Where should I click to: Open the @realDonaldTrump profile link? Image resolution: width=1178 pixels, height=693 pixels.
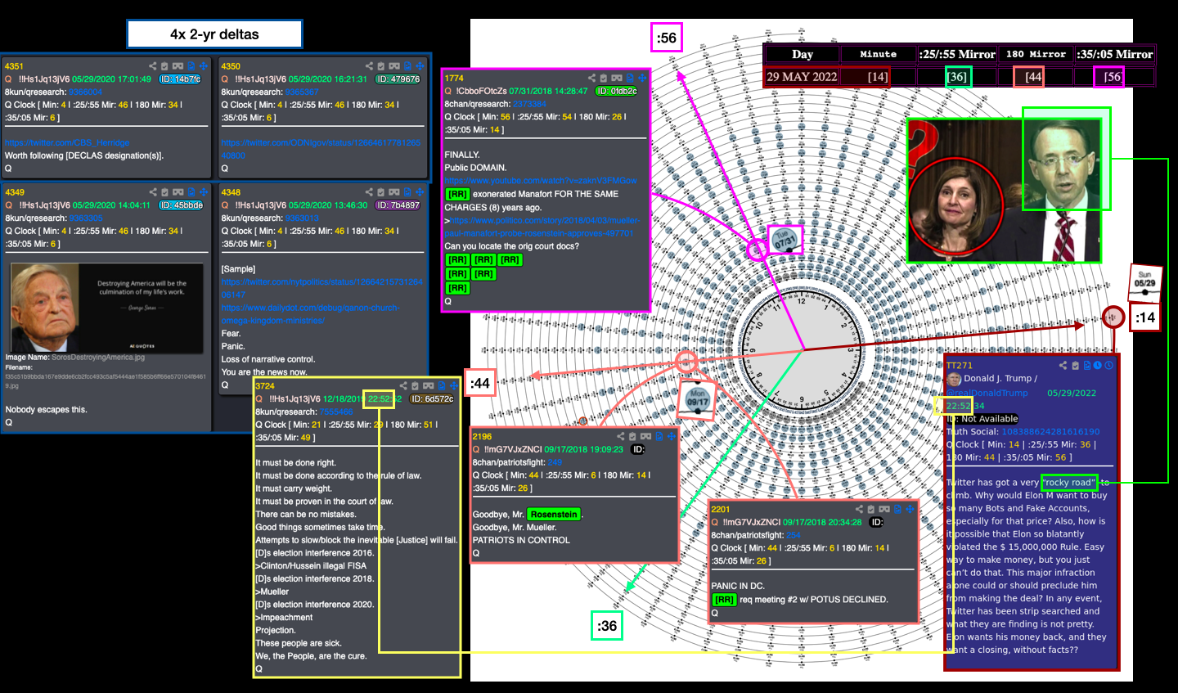[x=987, y=393]
